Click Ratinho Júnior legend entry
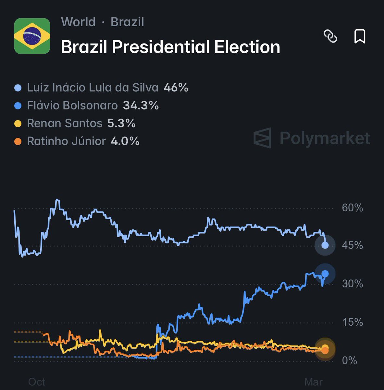The image size is (384, 390). coord(77,141)
